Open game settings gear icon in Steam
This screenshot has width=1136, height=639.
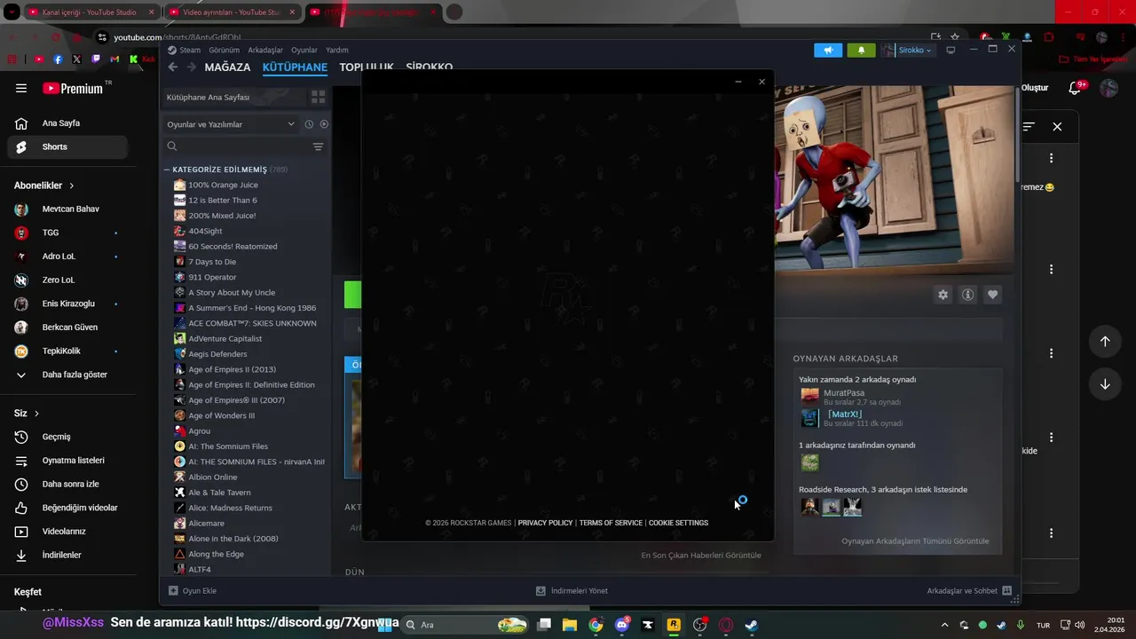(943, 295)
